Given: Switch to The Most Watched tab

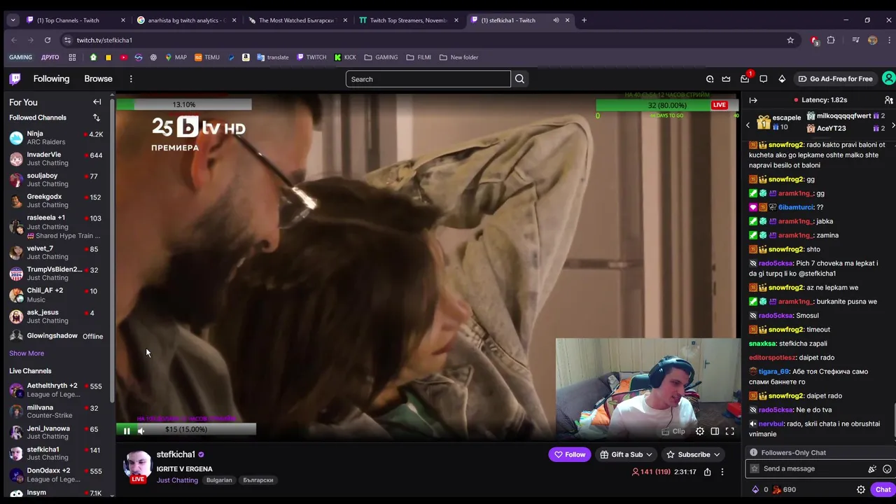Looking at the screenshot, I should pos(296,20).
